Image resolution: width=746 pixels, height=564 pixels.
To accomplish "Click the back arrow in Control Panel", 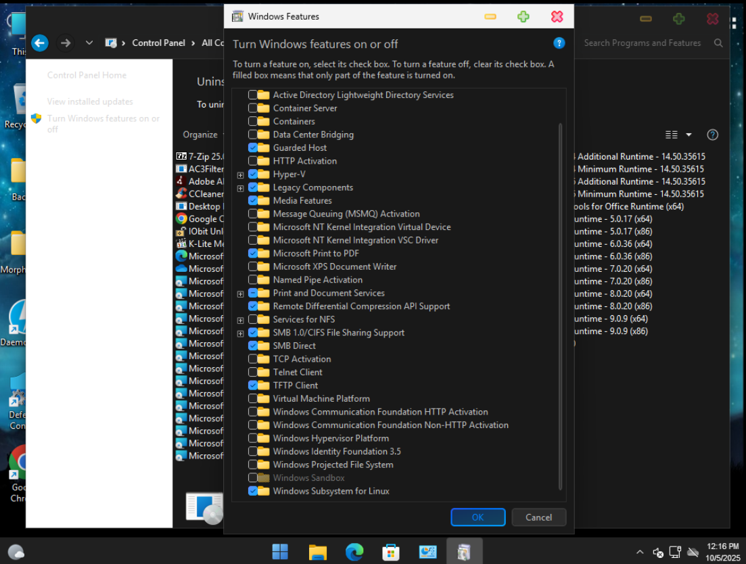I will [x=40, y=43].
